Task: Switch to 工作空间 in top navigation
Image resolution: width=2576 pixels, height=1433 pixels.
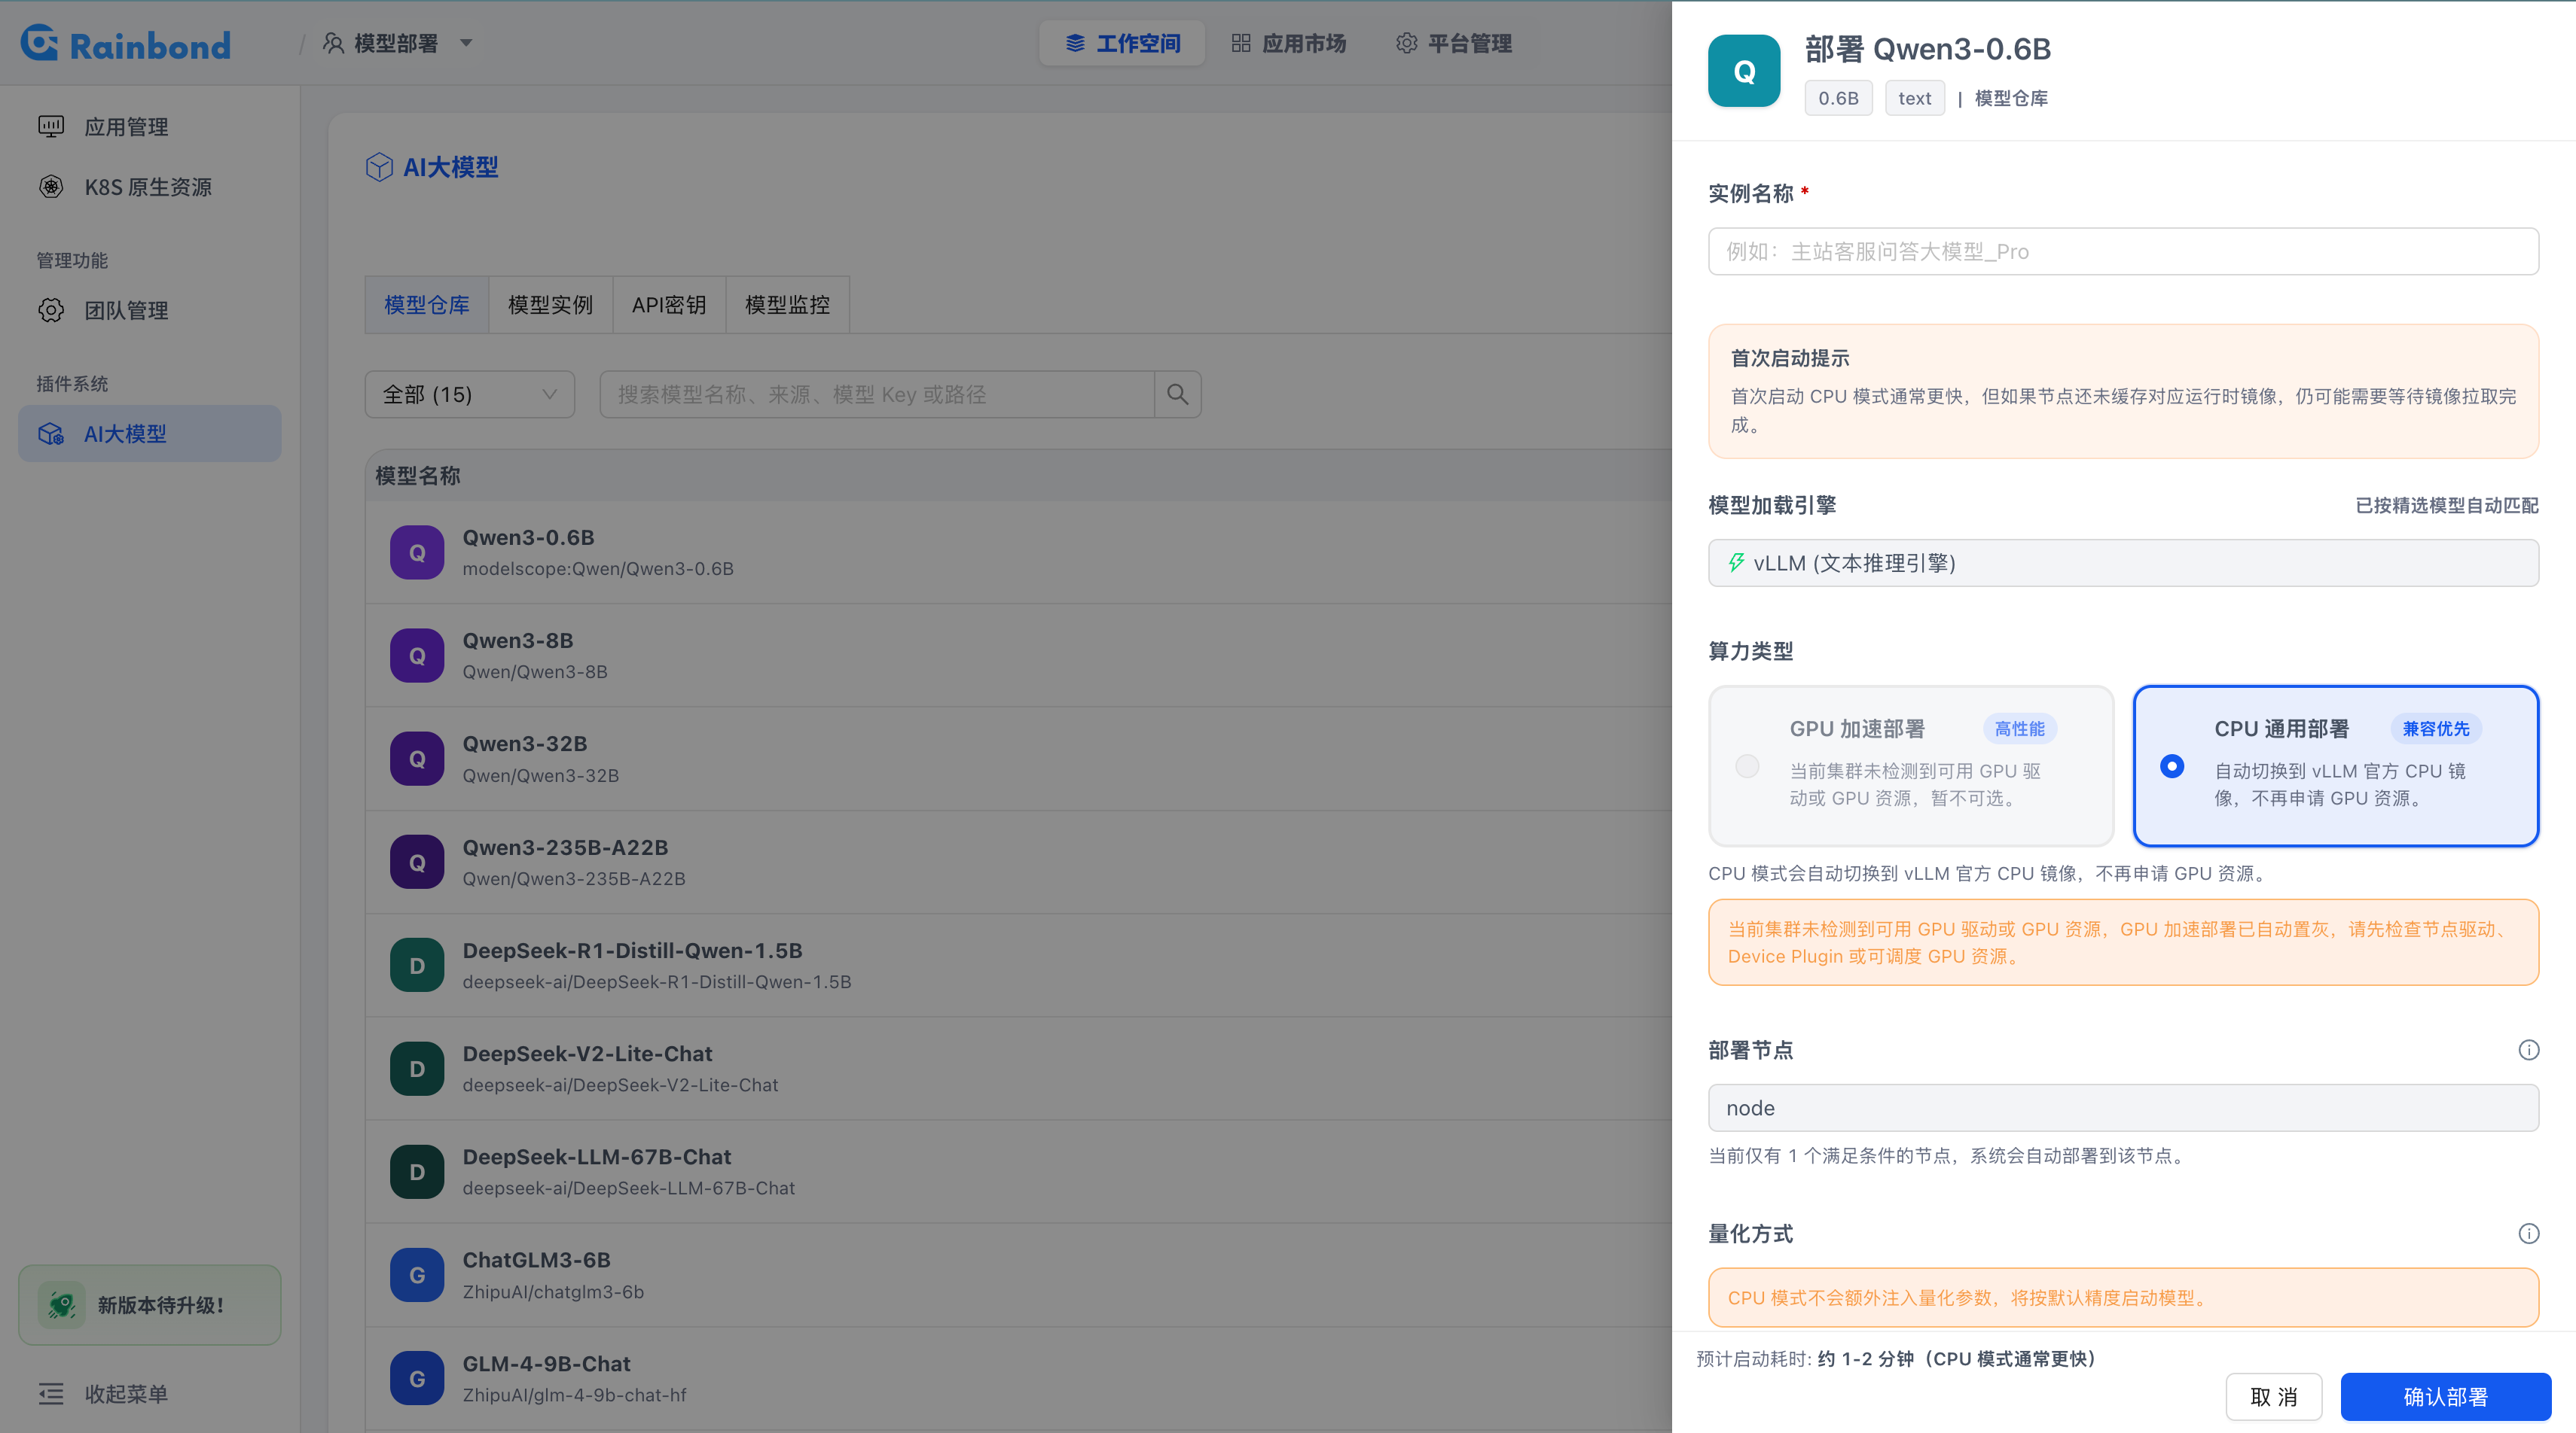Action: (x=1123, y=43)
